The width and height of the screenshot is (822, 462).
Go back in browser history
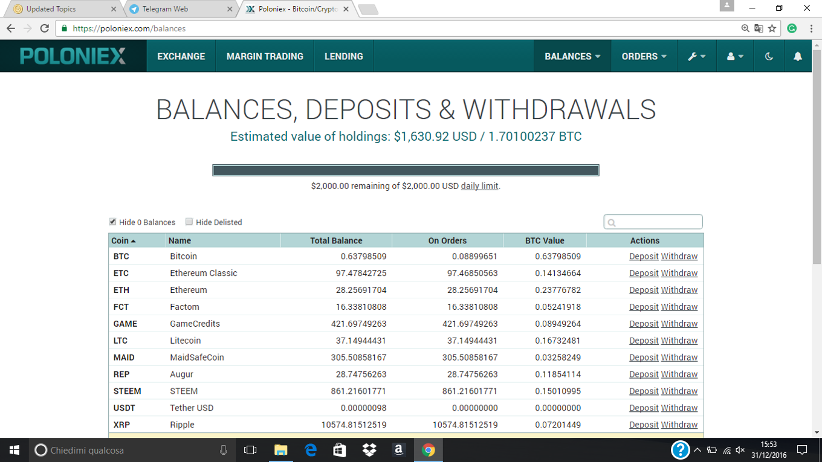click(x=11, y=28)
